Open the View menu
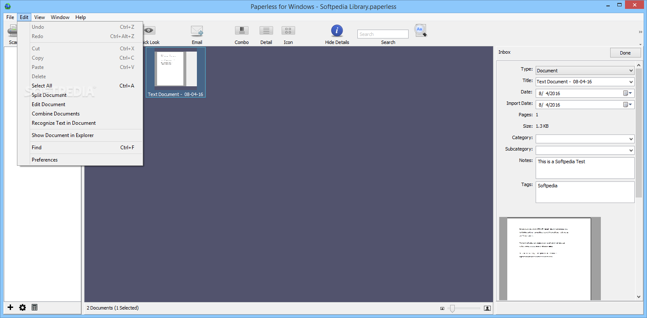The width and height of the screenshot is (647, 318). point(40,17)
